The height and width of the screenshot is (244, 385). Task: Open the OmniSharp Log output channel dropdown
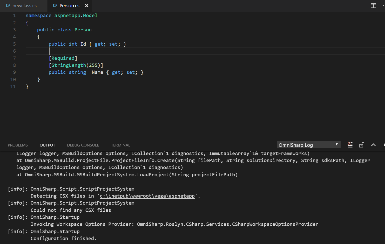(x=309, y=145)
